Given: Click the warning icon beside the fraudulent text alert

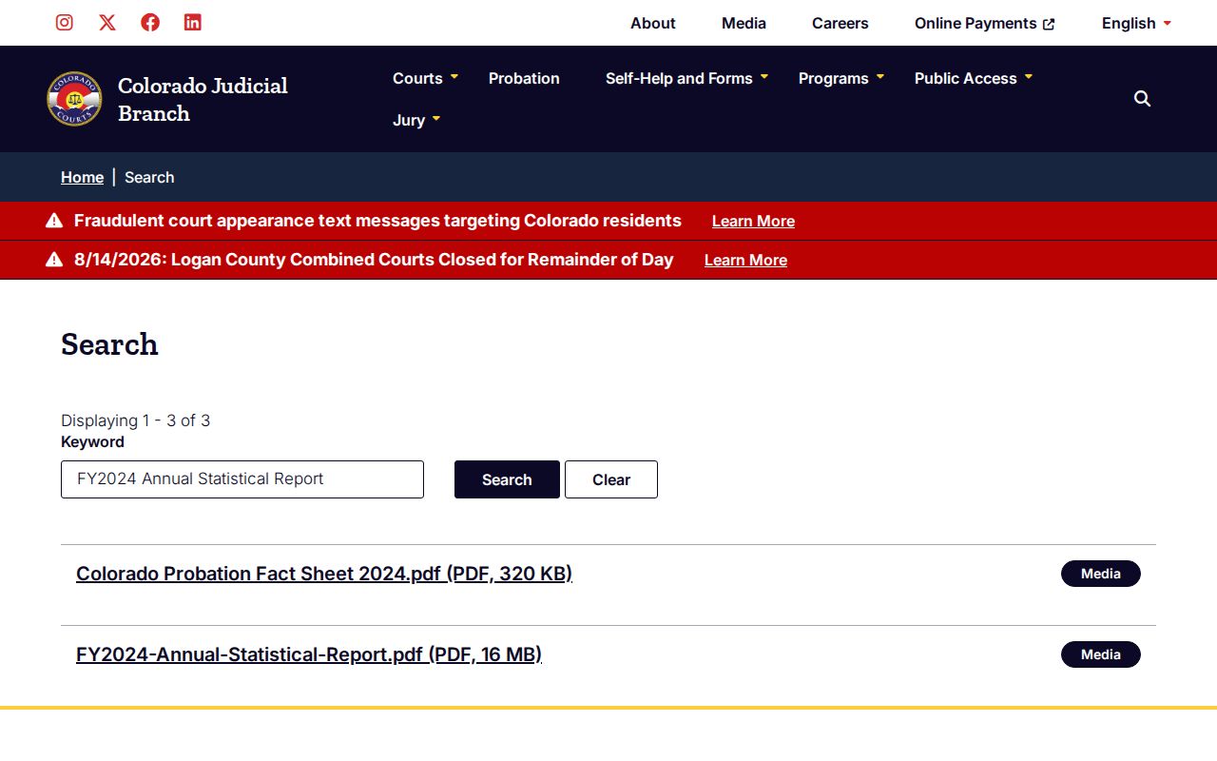Looking at the screenshot, I should tap(54, 221).
